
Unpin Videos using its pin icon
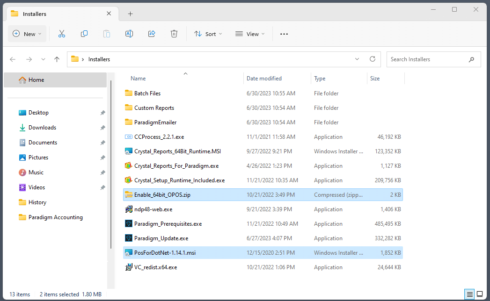coord(102,187)
